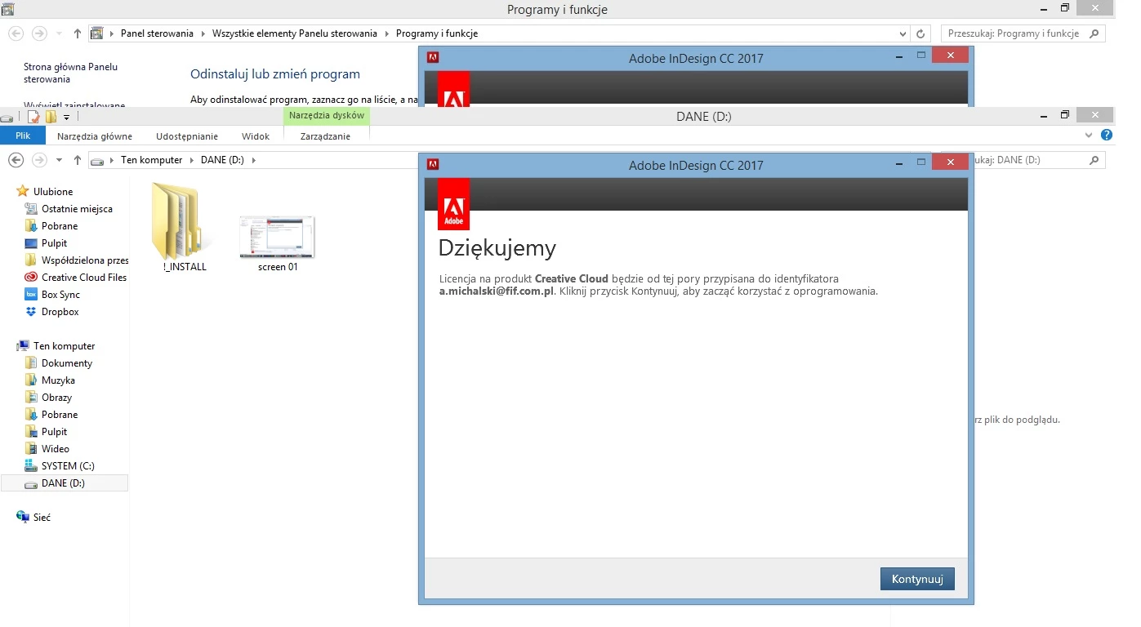Open Sieć in navigation pane

point(42,518)
